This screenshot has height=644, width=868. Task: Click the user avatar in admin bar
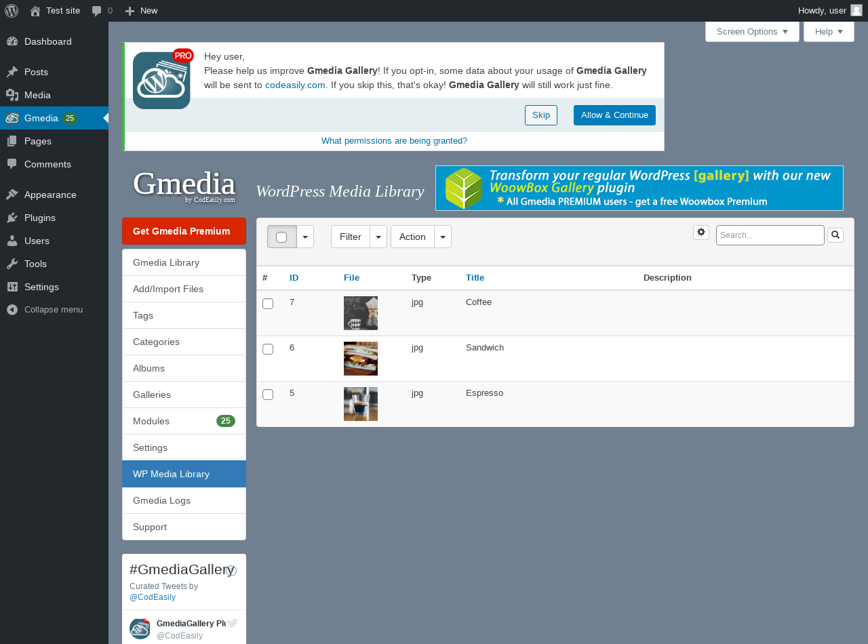(856, 10)
